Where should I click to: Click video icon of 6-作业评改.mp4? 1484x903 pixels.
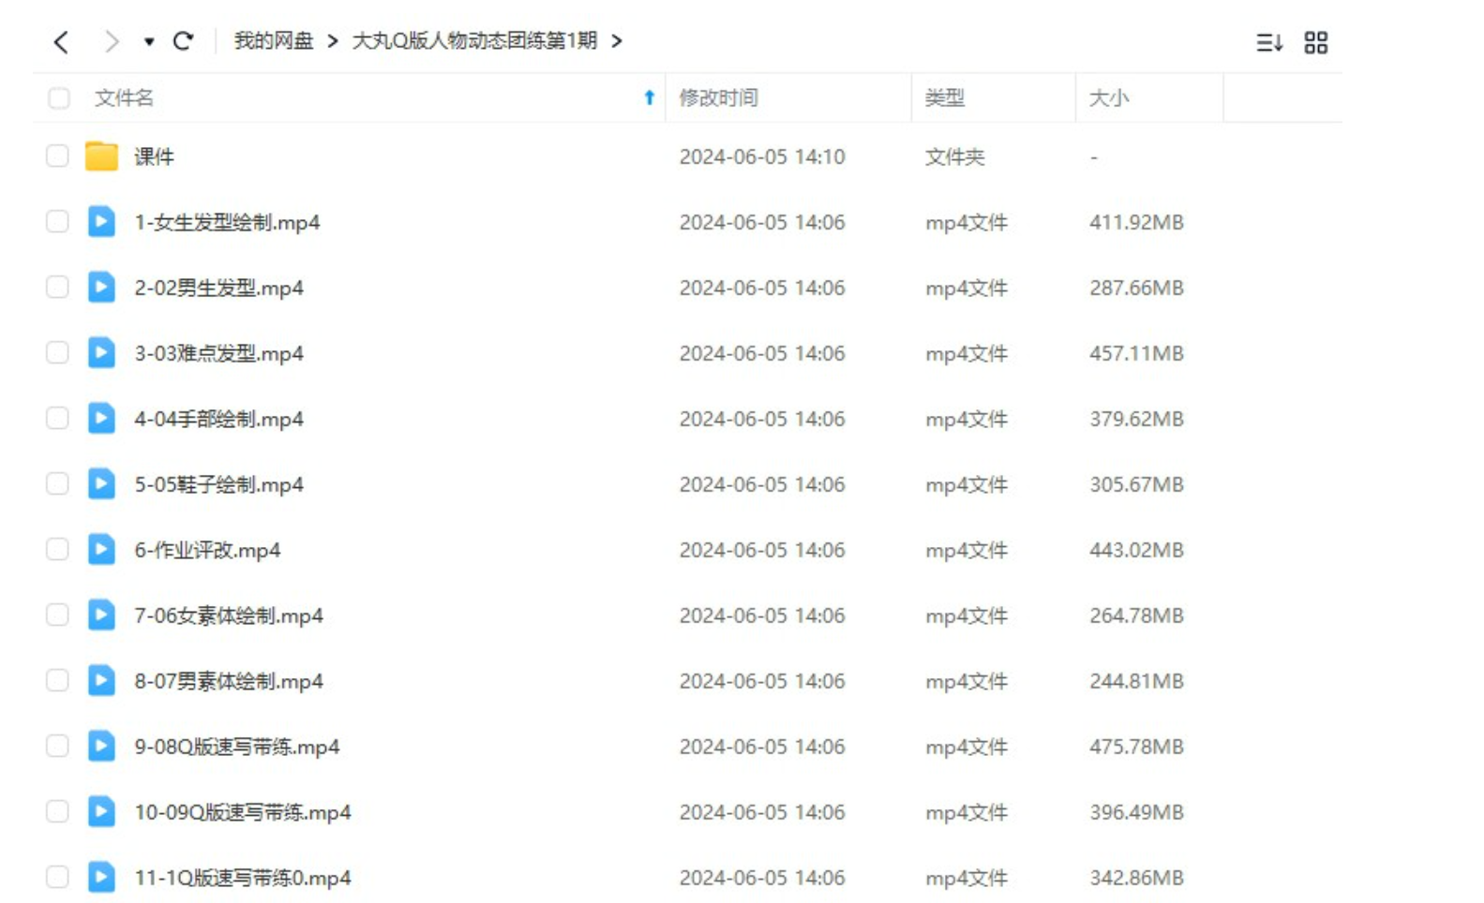tap(101, 549)
